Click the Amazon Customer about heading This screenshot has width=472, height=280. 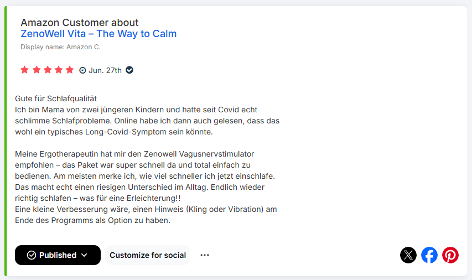click(x=80, y=23)
